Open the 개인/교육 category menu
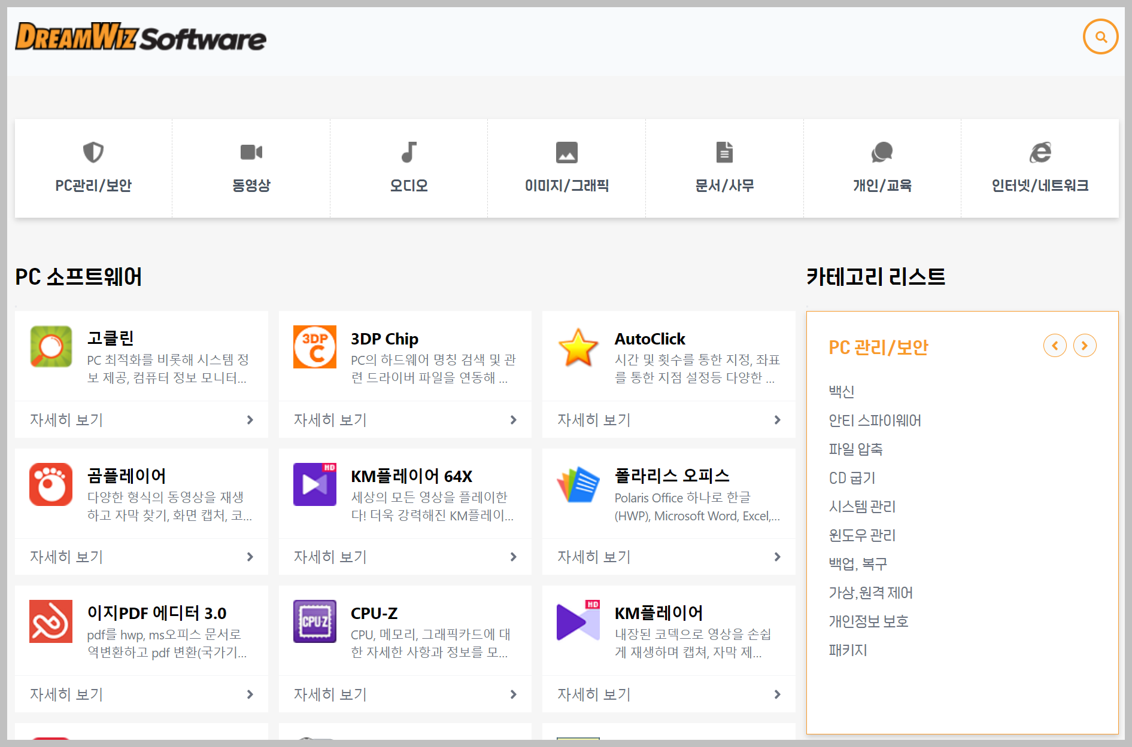This screenshot has height=747, width=1132. coord(882,186)
